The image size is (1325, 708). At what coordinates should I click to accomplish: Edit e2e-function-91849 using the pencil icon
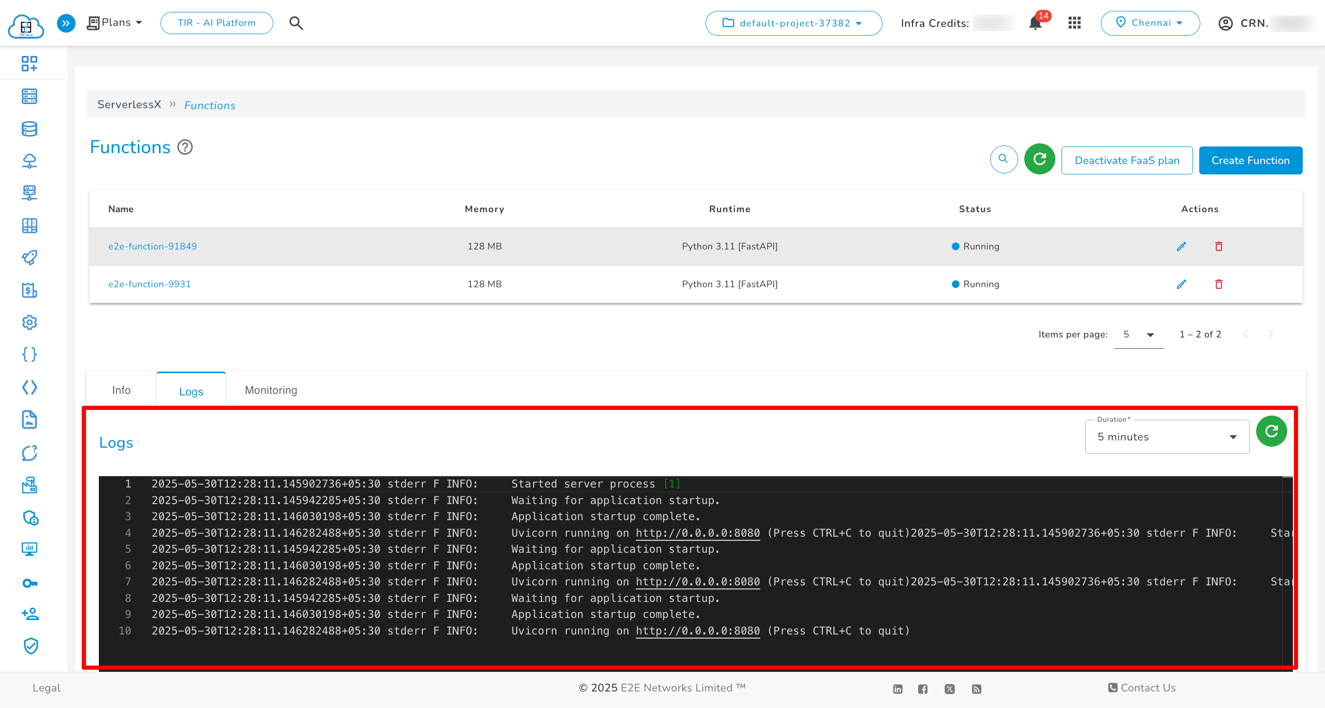click(1182, 246)
